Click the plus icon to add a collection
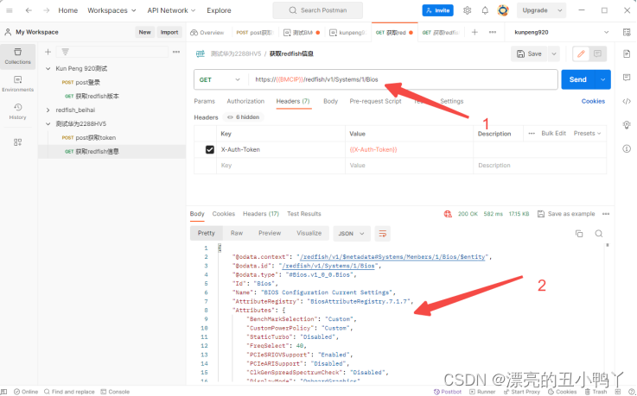This screenshot has height=396, width=637. [49, 52]
